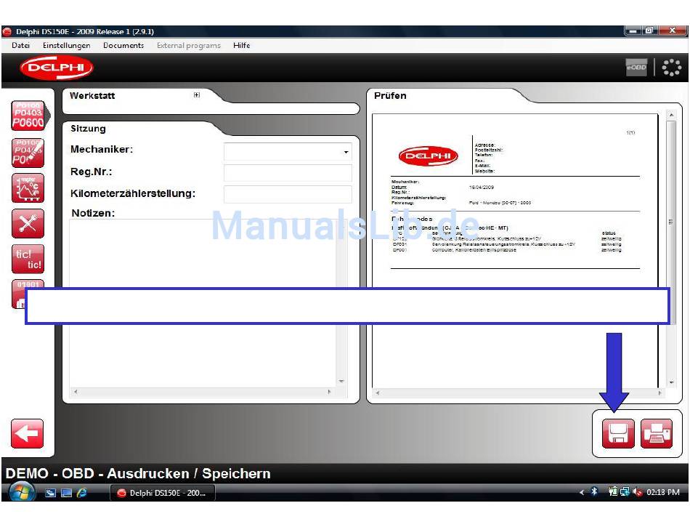Close the Delphi DS150E window
The width and height of the screenshot is (690, 527).
[672, 31]
